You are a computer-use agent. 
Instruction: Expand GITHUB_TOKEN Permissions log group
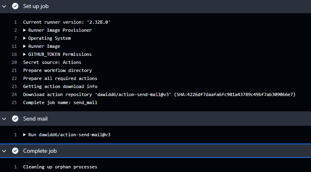(x=25, y=54)
